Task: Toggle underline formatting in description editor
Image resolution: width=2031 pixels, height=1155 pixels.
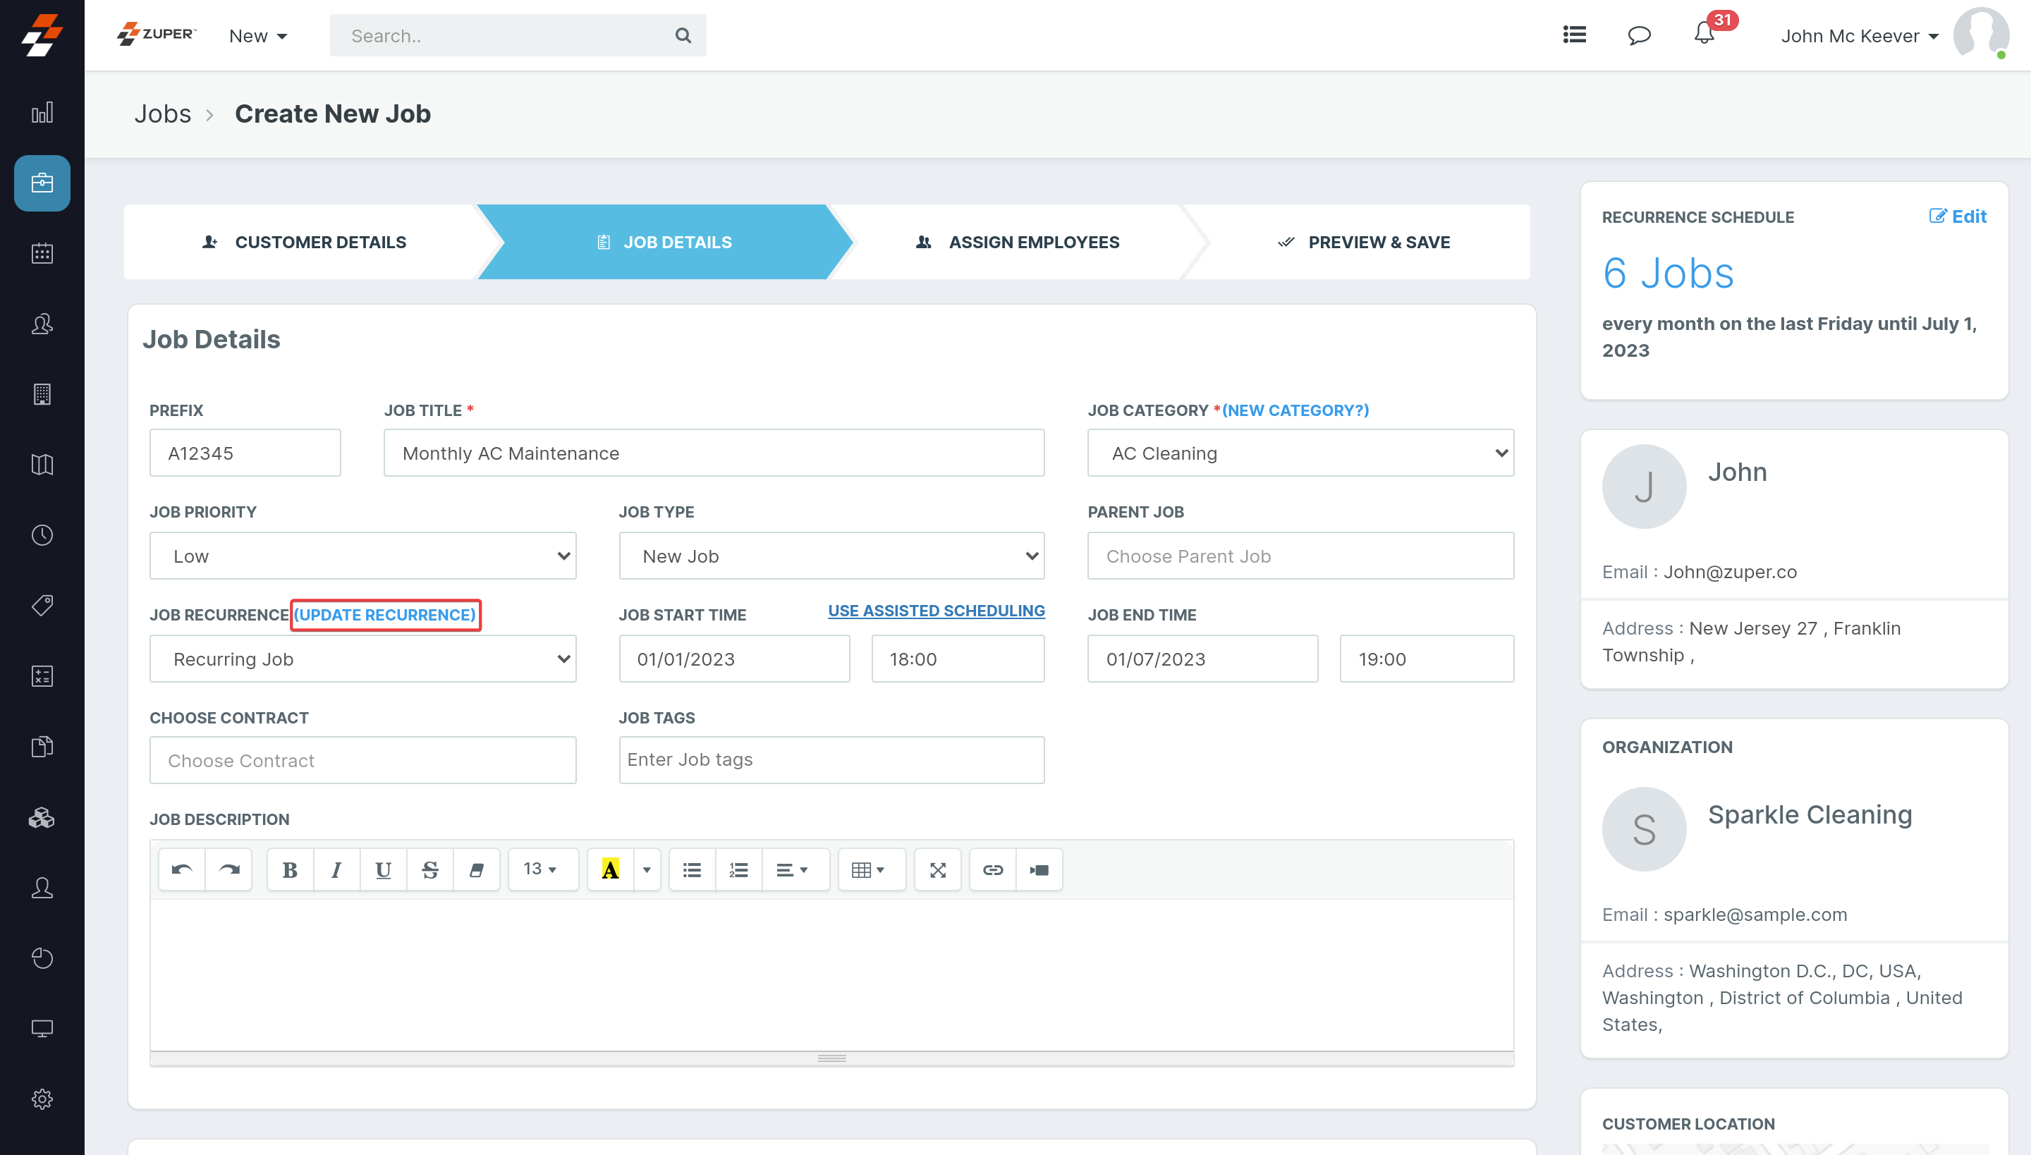Action: pyautogui.click(x=383, y=870)
